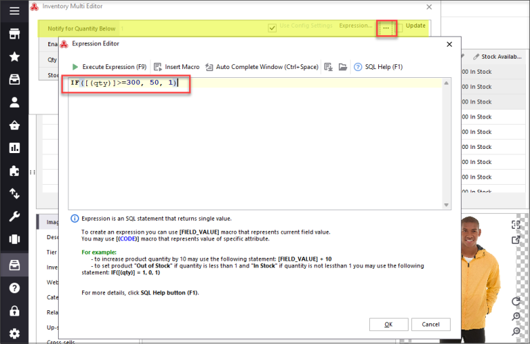Image resolution: width=530 pixels, height=344 pixels.
Task: Click the ellipsis expression button
Action: point(386,27)
